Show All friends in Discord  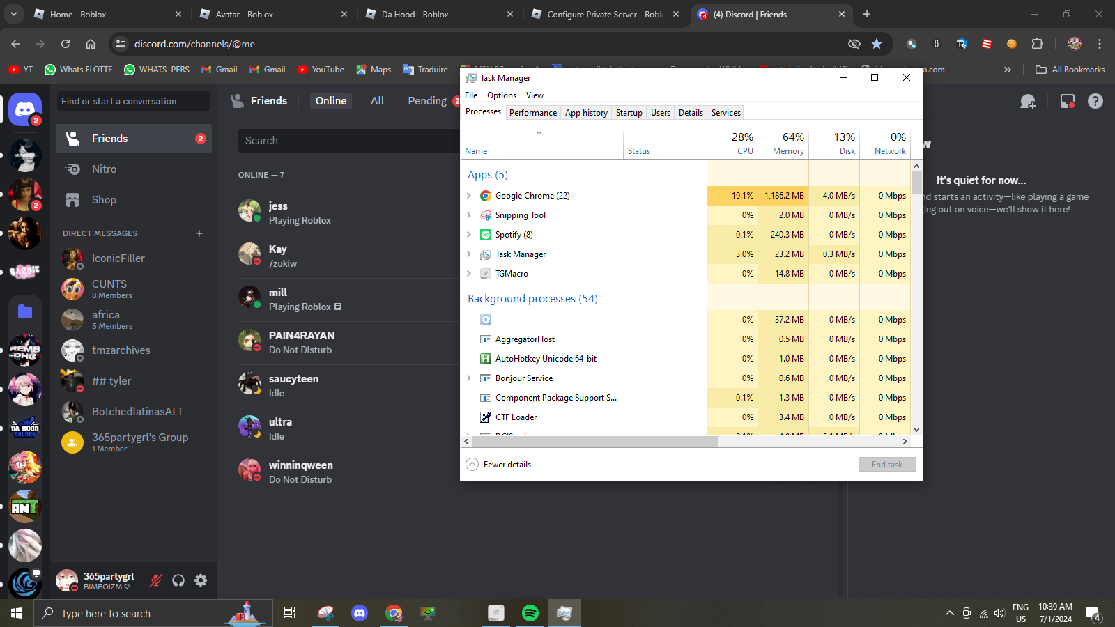(378, 101)
